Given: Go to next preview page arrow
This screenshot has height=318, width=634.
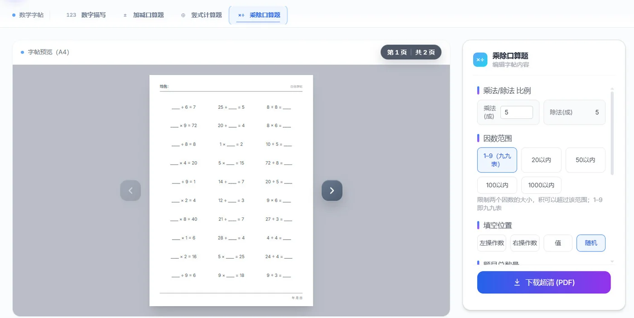Looking at the screenshot, I should point(332,191).
